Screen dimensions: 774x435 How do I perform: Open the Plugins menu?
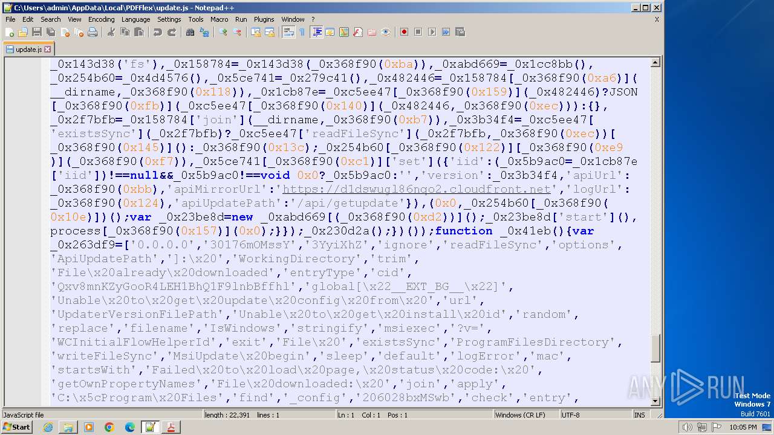click(x=264, y=19)
